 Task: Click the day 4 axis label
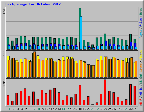[22, 109]
